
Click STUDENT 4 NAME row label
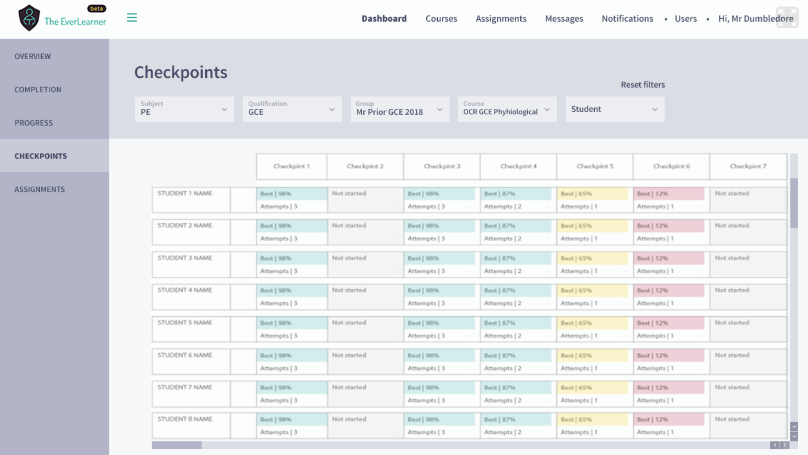click(x=185, y=290)
